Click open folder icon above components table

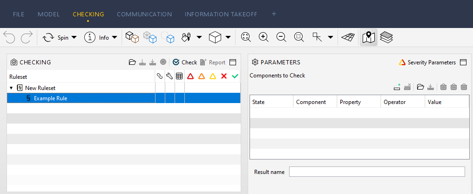coord(420,87)
